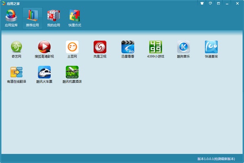Click the window mode icon in title bar
Viewport: 244px width, 163px height.
218,3
